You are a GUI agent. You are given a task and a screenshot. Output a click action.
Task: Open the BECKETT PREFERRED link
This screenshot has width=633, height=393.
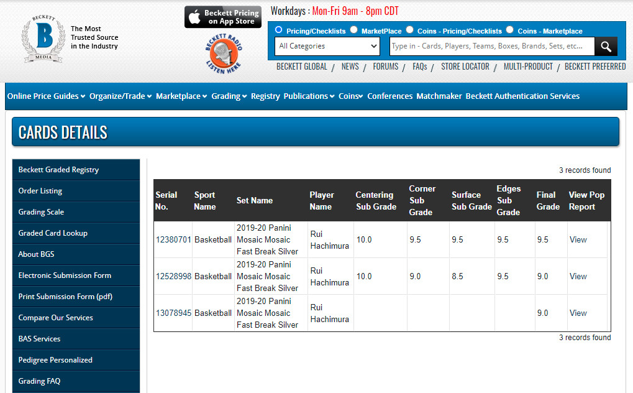click(x=595, y=67)
